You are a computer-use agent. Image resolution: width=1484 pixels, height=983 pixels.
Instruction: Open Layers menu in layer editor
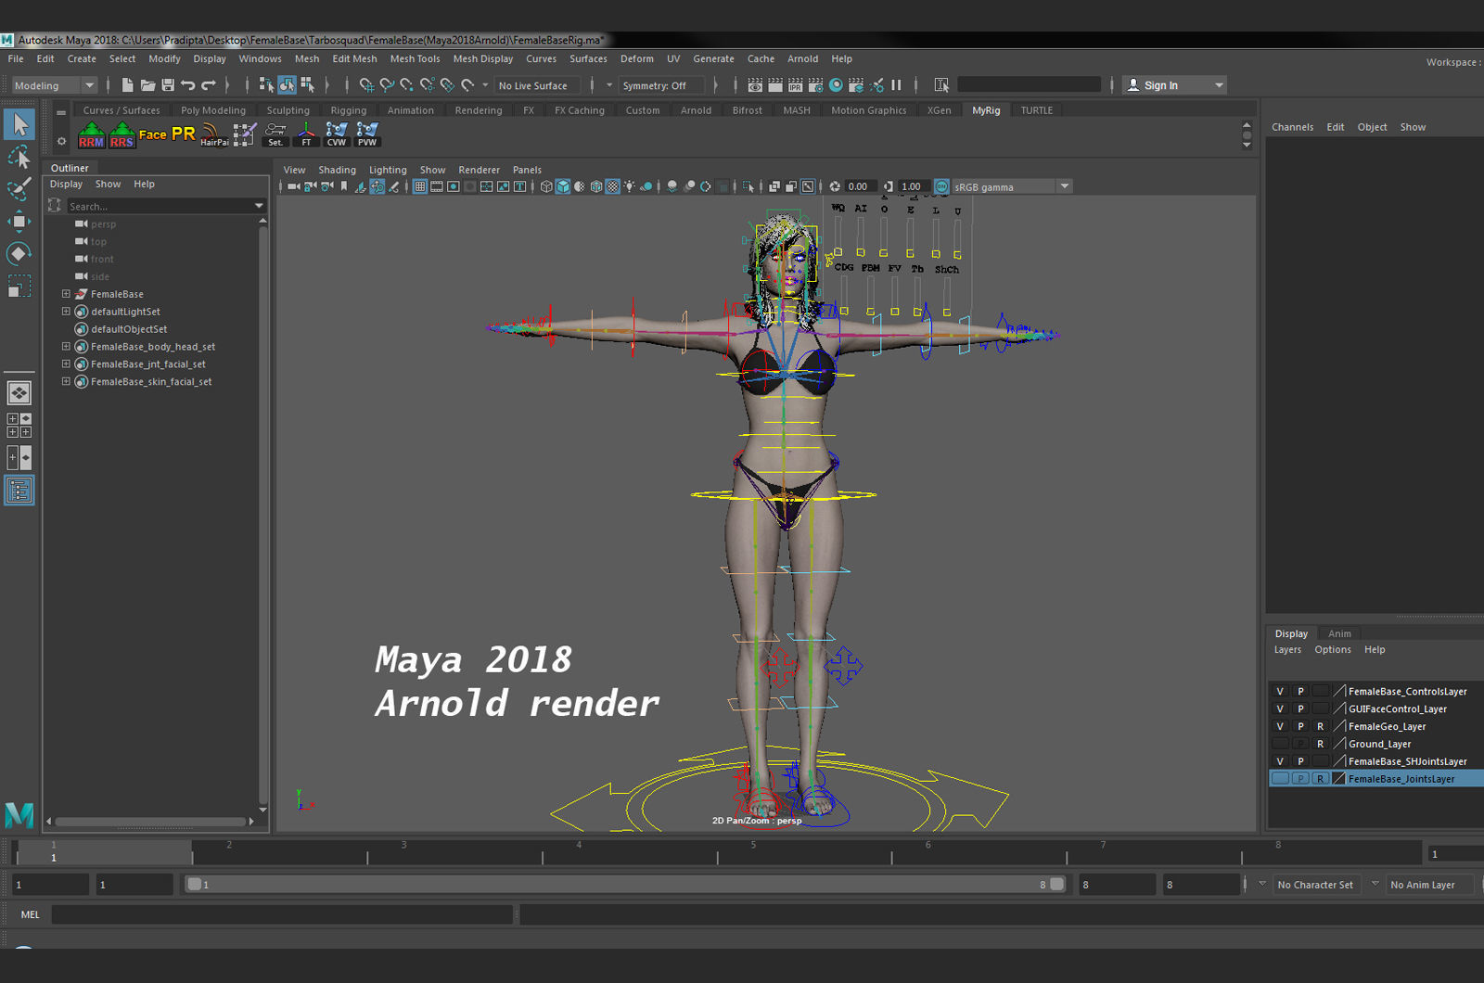(1287, 650)
